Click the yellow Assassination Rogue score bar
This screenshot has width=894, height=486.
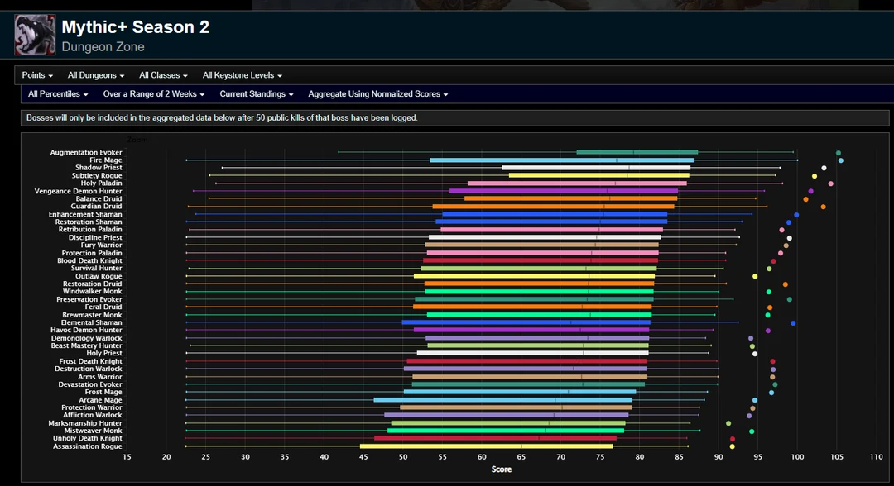(x=488, y=445)
